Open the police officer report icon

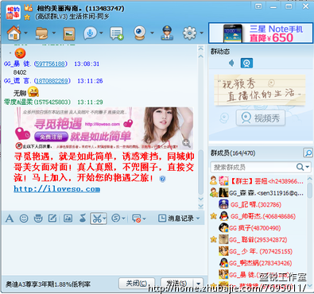pyautogui.click(x=167, y=33)
